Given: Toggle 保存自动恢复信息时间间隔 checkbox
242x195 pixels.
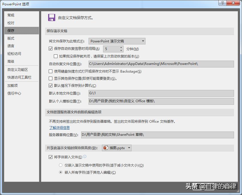Looking at the screenshot, I should pyautogui.click(x=50, y=49).
